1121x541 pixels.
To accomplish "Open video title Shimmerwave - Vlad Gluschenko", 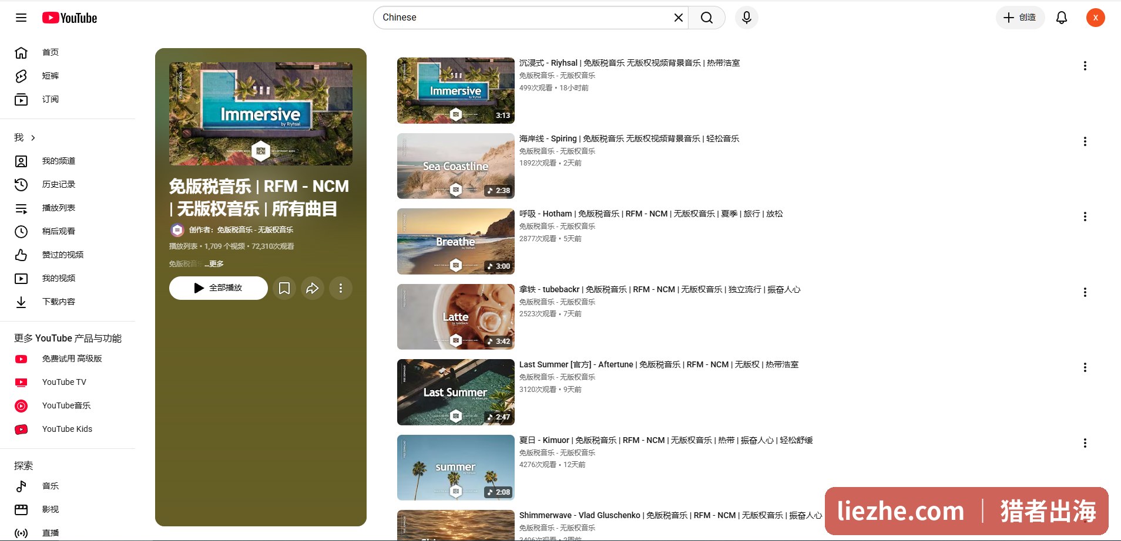I will pos(670,515).
